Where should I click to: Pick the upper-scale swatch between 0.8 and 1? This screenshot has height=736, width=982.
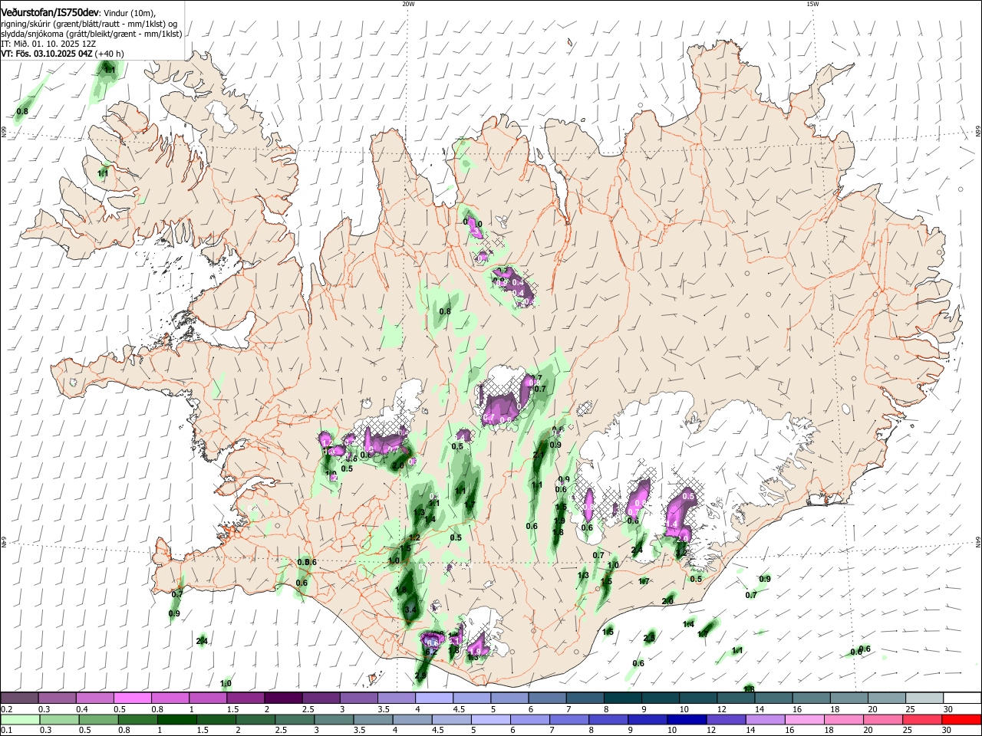tap(170, 698)
